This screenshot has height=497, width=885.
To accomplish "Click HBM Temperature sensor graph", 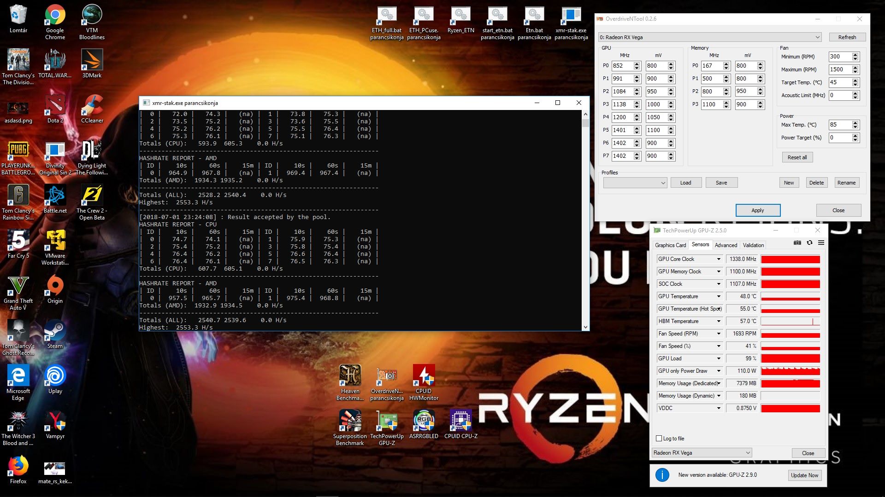I will [790, 321].
